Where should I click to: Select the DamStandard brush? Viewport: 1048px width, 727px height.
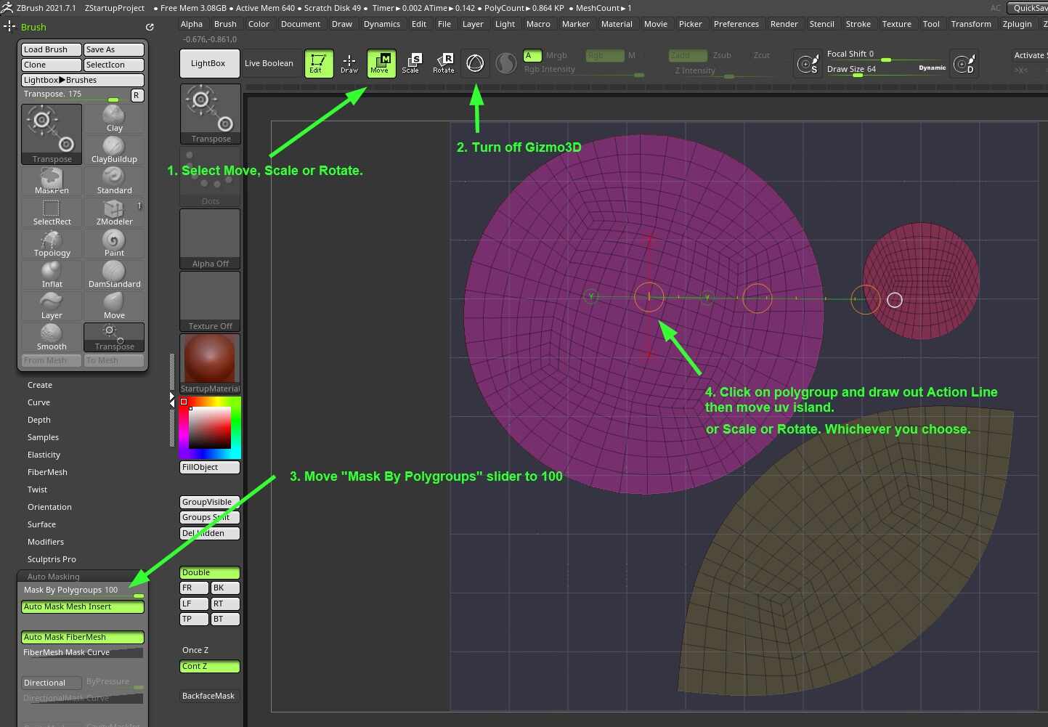[114, 275]
